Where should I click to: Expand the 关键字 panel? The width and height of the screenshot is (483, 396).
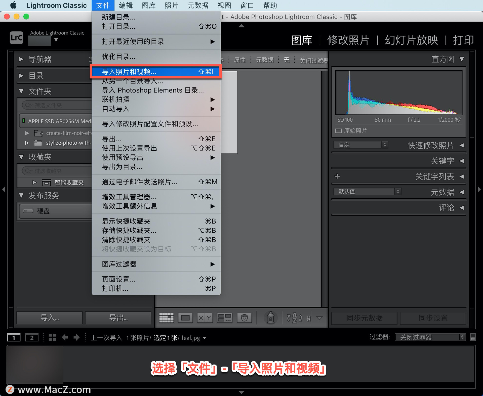tap(462, 161)
